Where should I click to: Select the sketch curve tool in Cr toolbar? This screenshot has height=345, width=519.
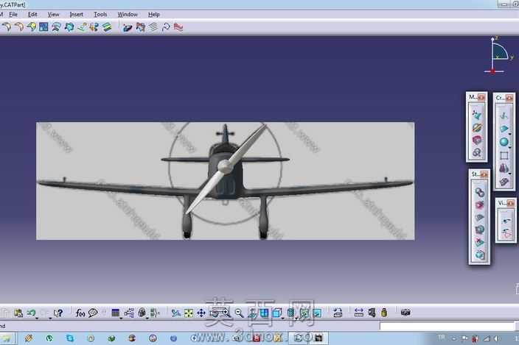tap(504, 115)
